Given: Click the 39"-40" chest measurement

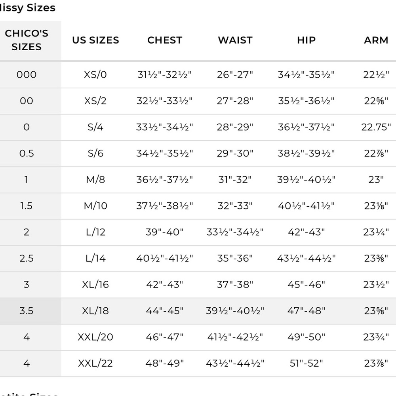Looking at the screenshot, I should tap(164, 232).
